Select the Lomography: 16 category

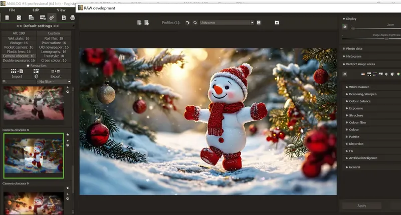pos(54,52)
